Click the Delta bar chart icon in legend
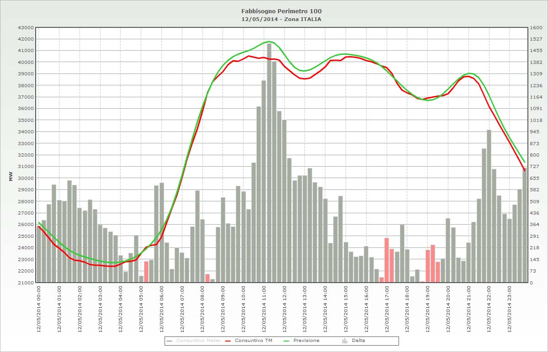The image size is (548, 352). pos(345,341)
